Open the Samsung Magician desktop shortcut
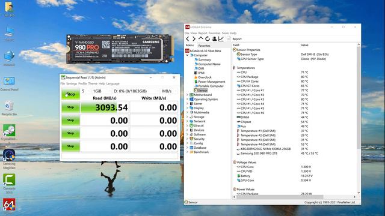 pos(9,159)
